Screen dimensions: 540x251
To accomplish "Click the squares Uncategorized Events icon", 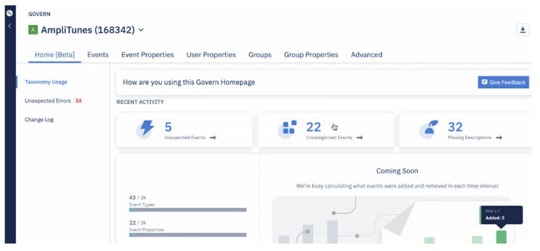I will 287,129.
